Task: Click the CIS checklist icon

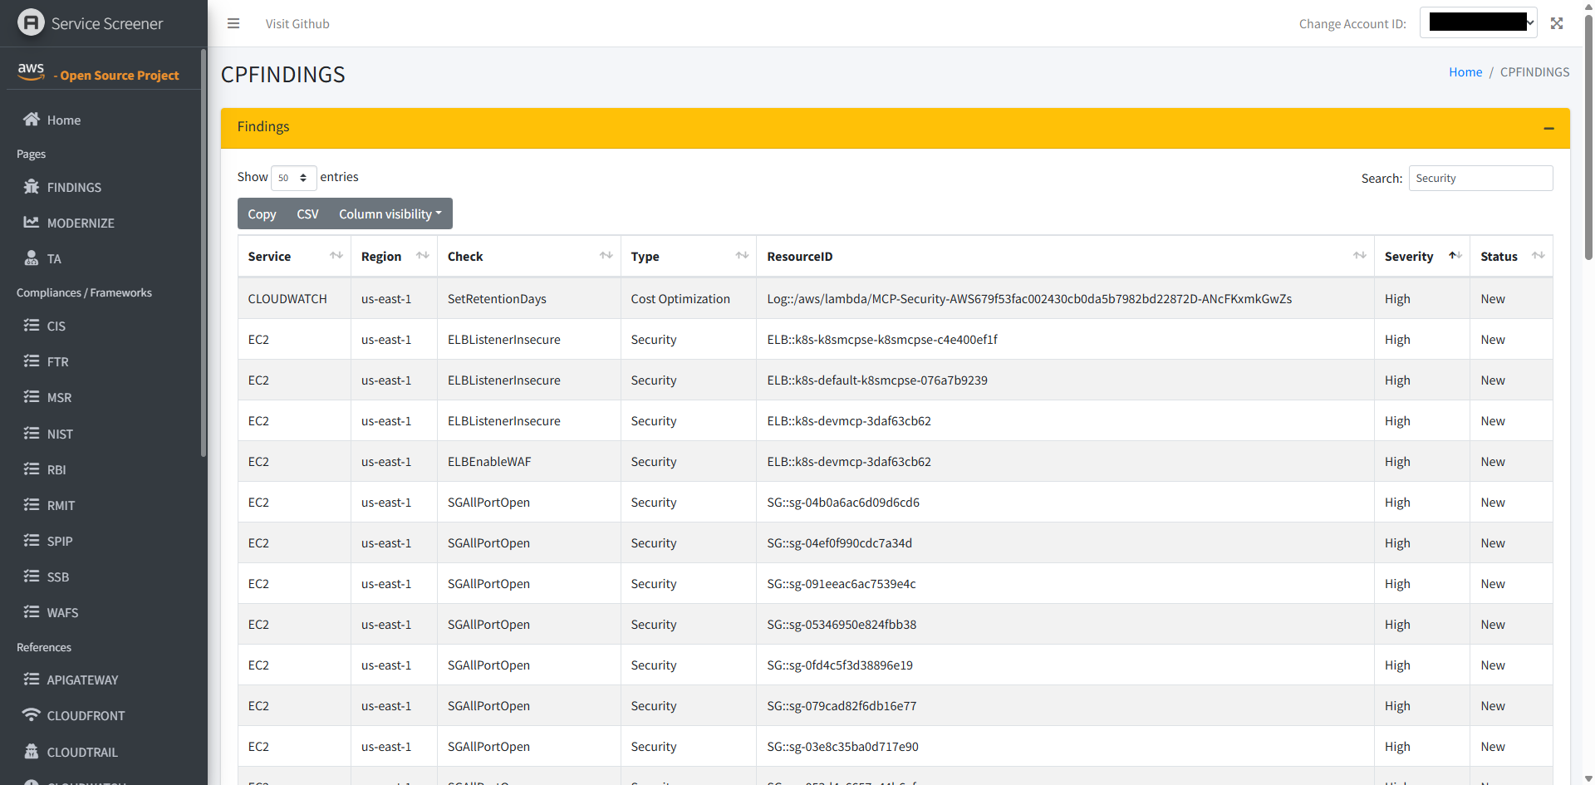Action: click(32, 326)
